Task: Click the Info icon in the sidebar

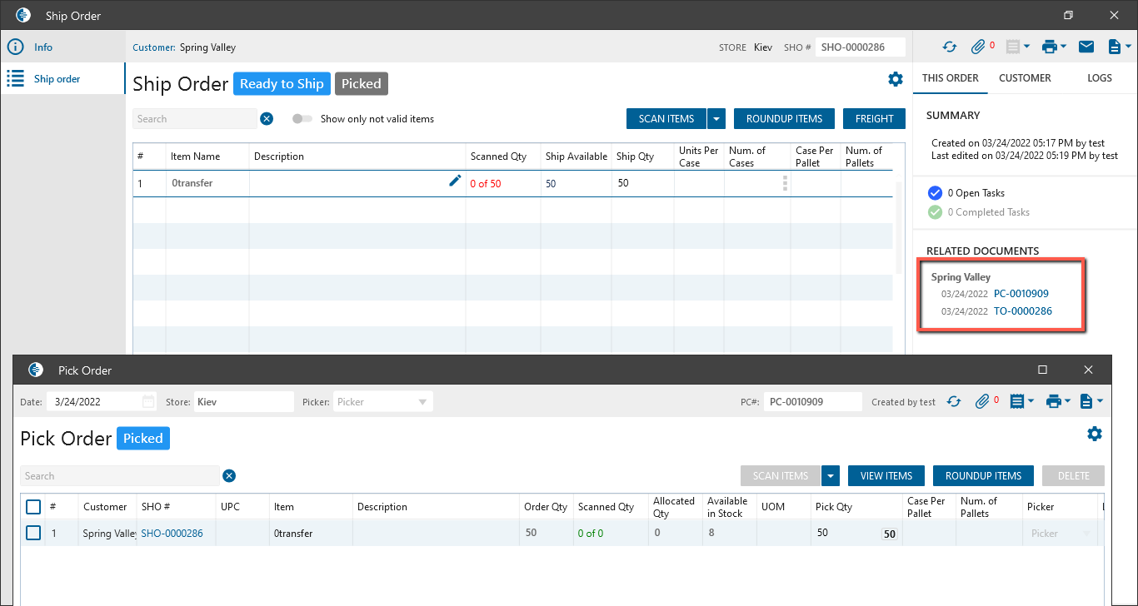Action: tap(15, 47)
